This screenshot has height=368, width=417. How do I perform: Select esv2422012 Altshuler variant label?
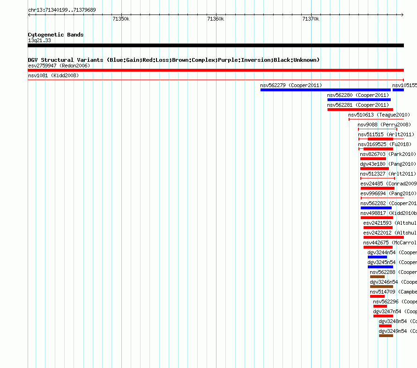point(390,233)
